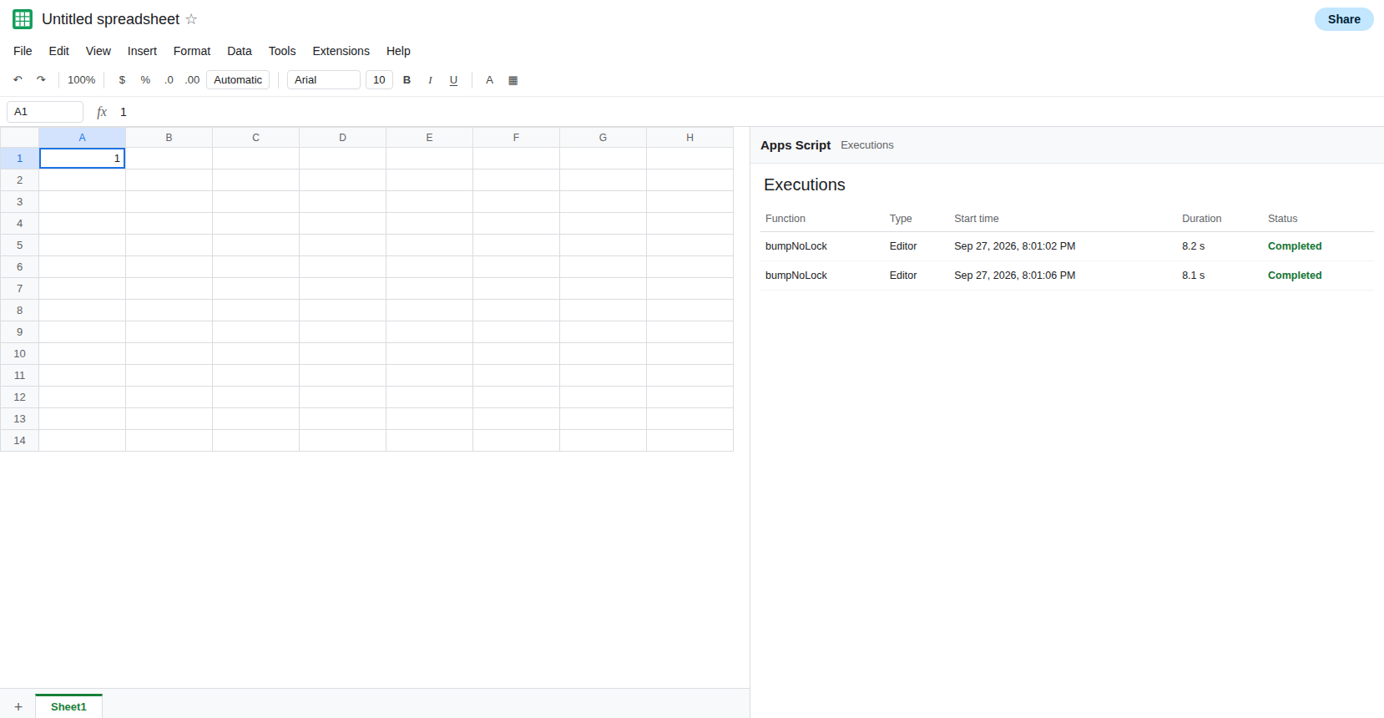Viewport: 1384px width, 718px height.
Task: Decrease decimal places
Action: [x=169, y=80]
